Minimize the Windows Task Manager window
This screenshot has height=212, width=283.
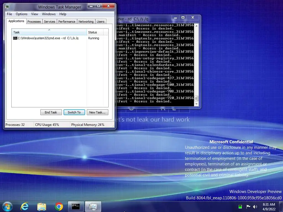[x=91, y=6]
